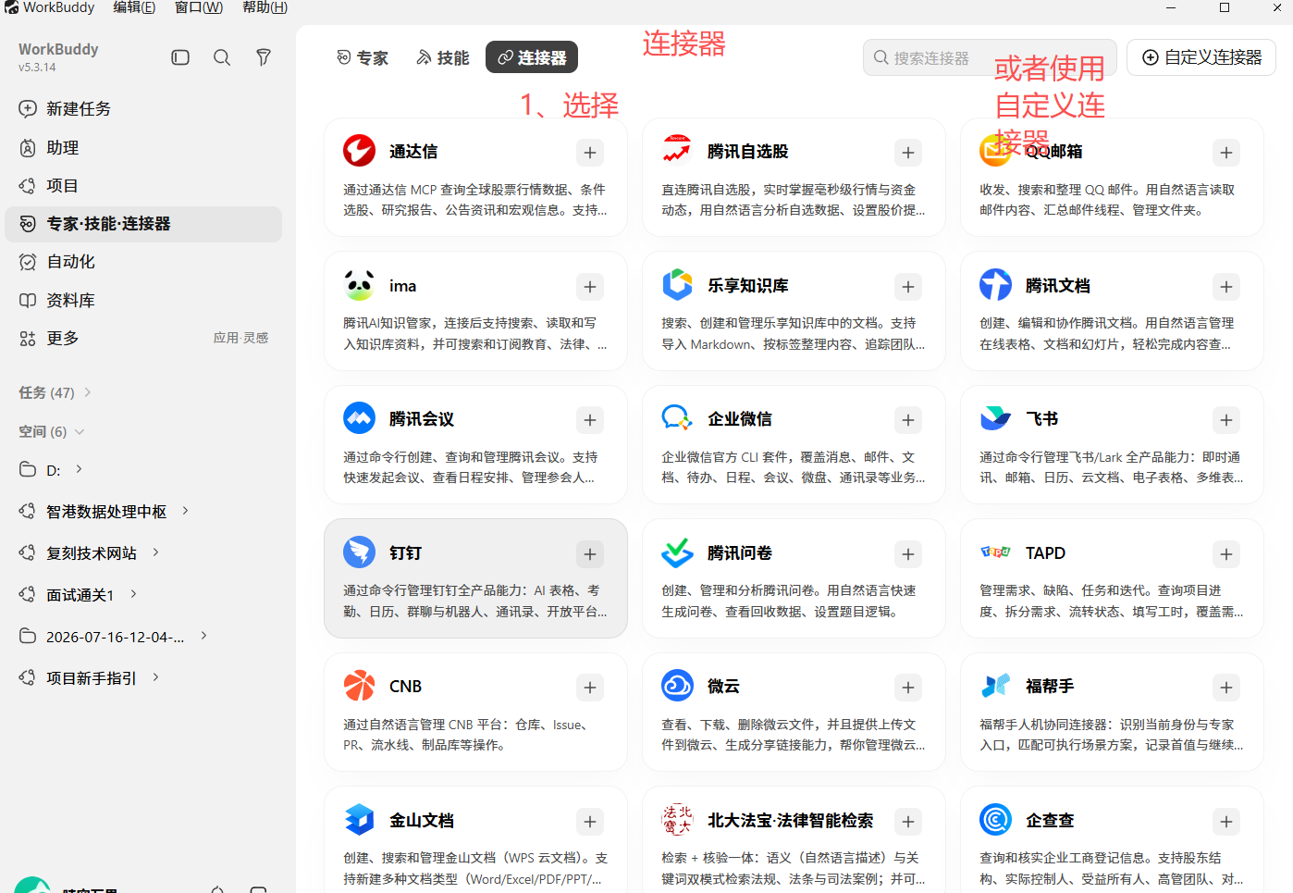Click the 金山文档 logo icon
This screenshot has height=893, width=1293.
[359, 820]
